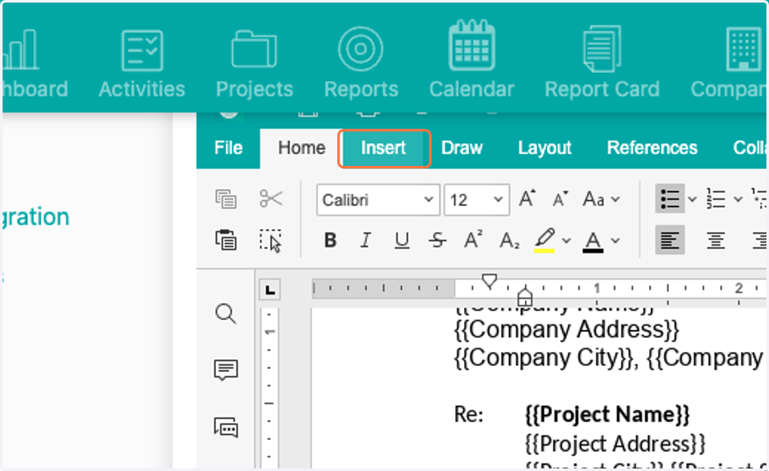This screenshot has width=769, height=471.
Task: Click the numbered list button
Action: pyautogui.click(x=716, y=199)
